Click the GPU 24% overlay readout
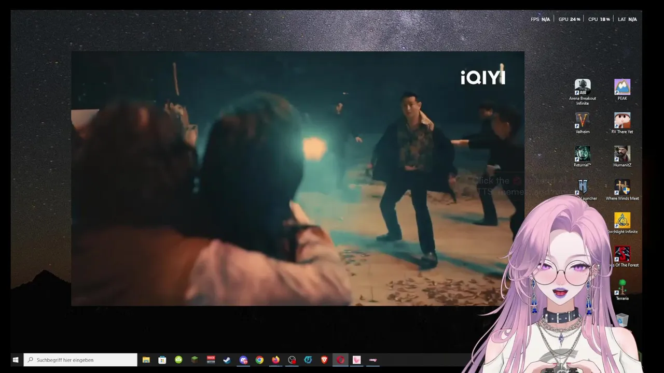The image size is (664, 373). click(569, 19)
